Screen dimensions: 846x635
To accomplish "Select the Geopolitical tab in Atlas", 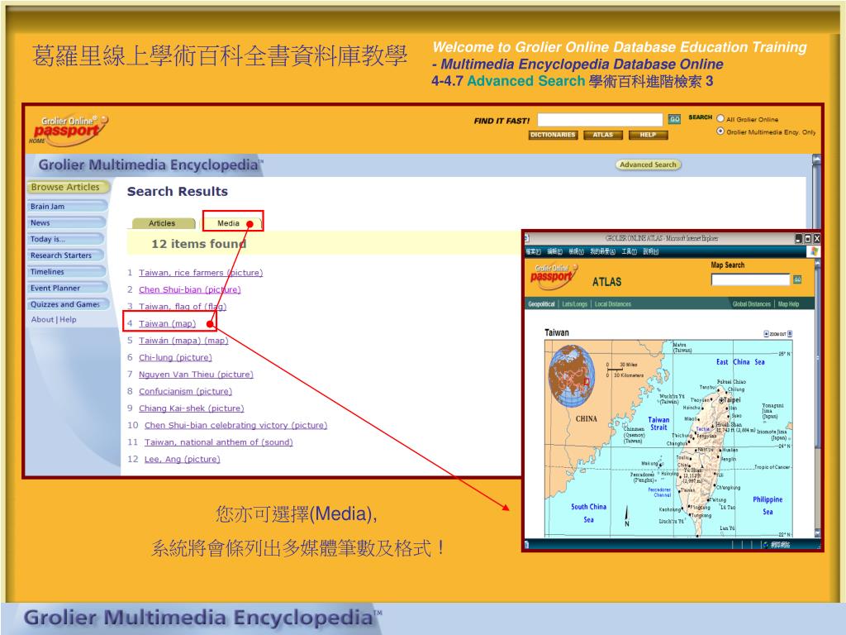I will tap(541, 304).
